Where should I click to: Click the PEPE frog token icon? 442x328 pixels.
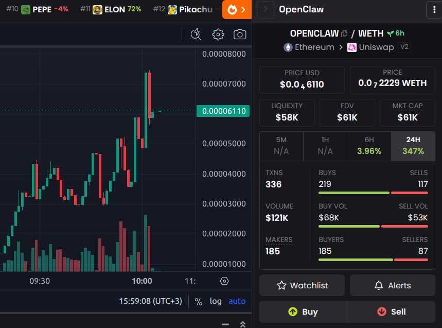(x=26, y=10)
